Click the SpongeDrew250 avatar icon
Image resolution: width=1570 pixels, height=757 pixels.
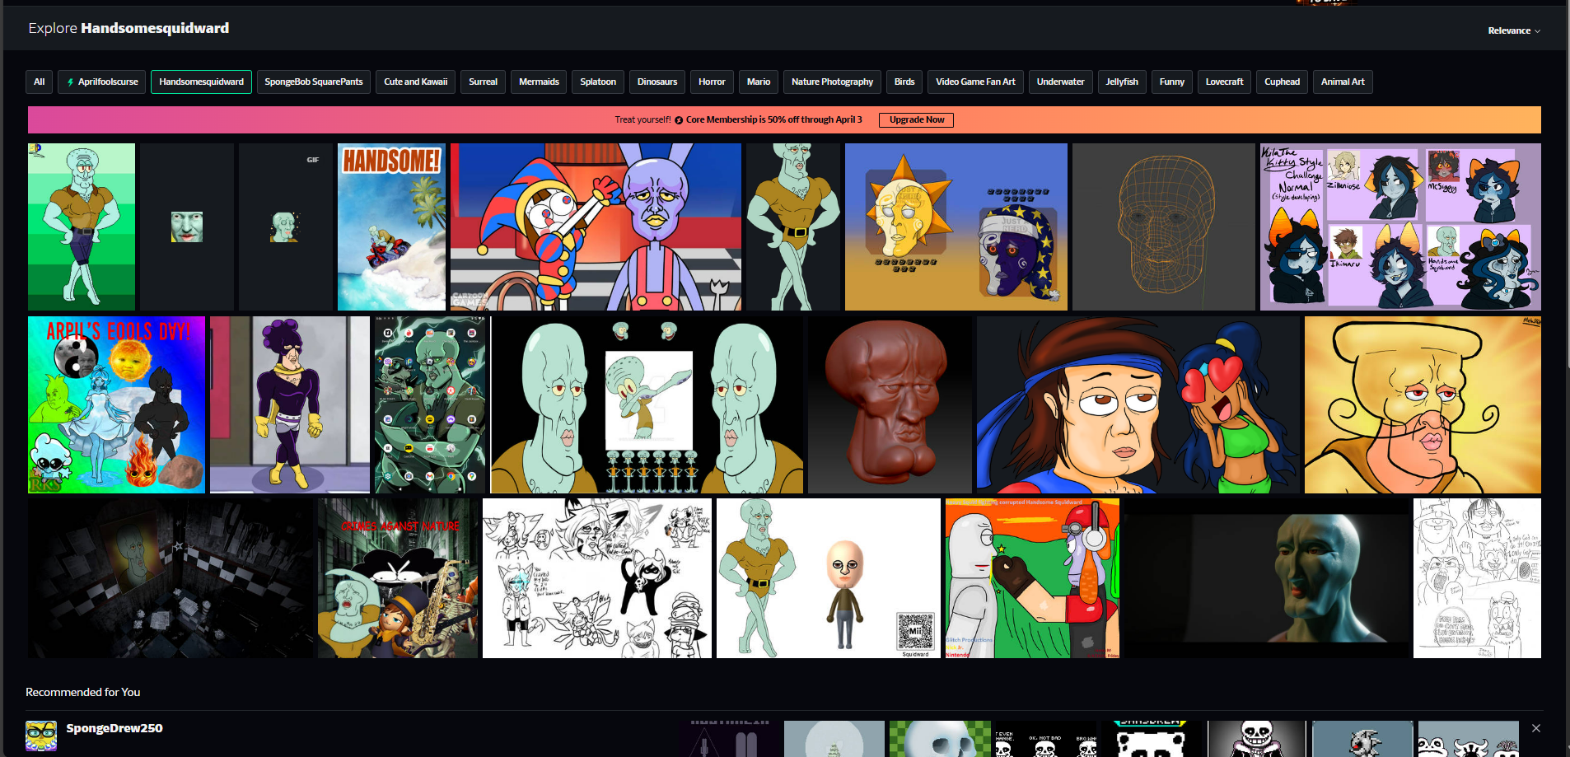pos(41,736)
